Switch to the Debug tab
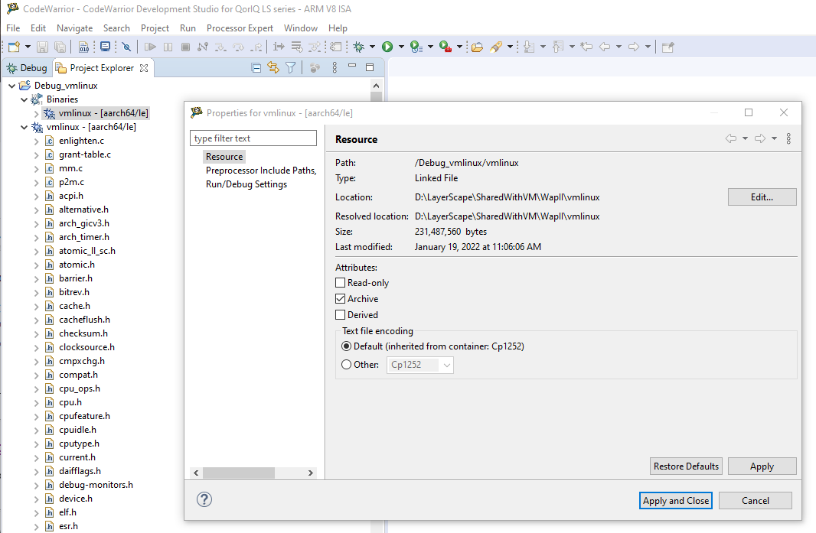Screen dimensions: 816x533 click(x=28, y=67)
